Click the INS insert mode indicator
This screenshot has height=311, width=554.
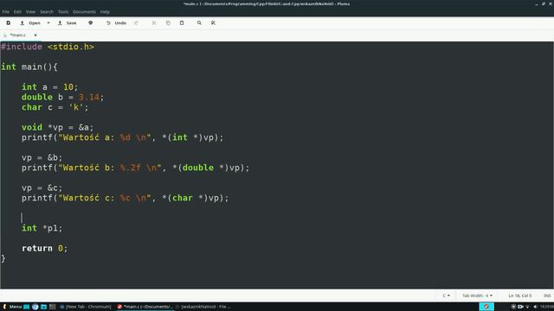pyautogui.click(x=547, y=295)
